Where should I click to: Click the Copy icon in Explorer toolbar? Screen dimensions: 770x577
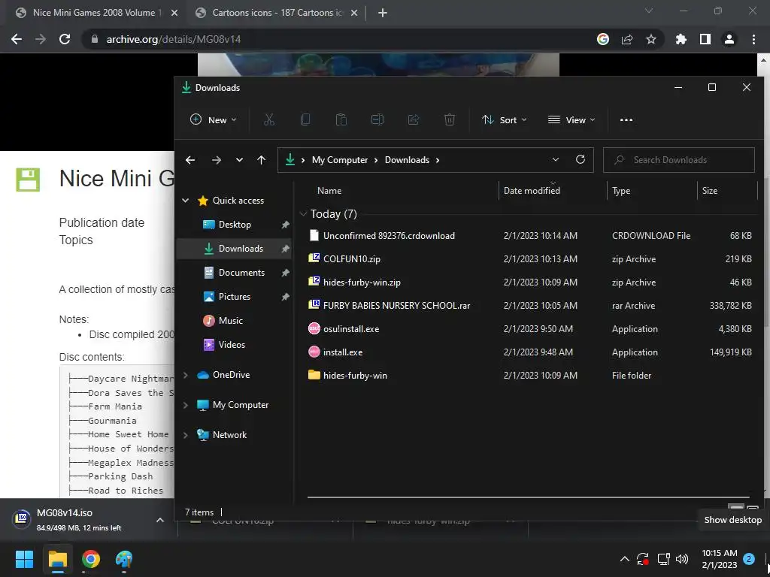coord(305,119)
